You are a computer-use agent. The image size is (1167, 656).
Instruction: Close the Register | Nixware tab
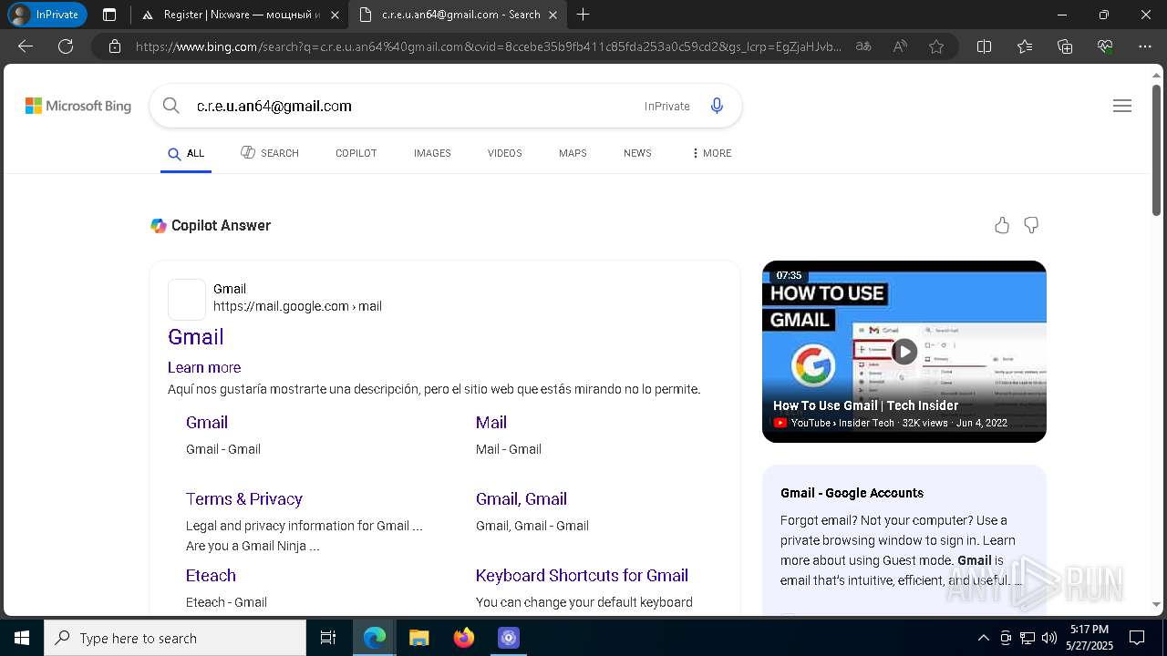335,15
